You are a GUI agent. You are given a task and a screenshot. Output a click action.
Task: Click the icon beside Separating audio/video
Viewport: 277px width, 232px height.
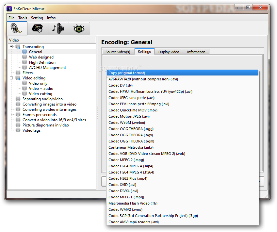click(18, 99)
